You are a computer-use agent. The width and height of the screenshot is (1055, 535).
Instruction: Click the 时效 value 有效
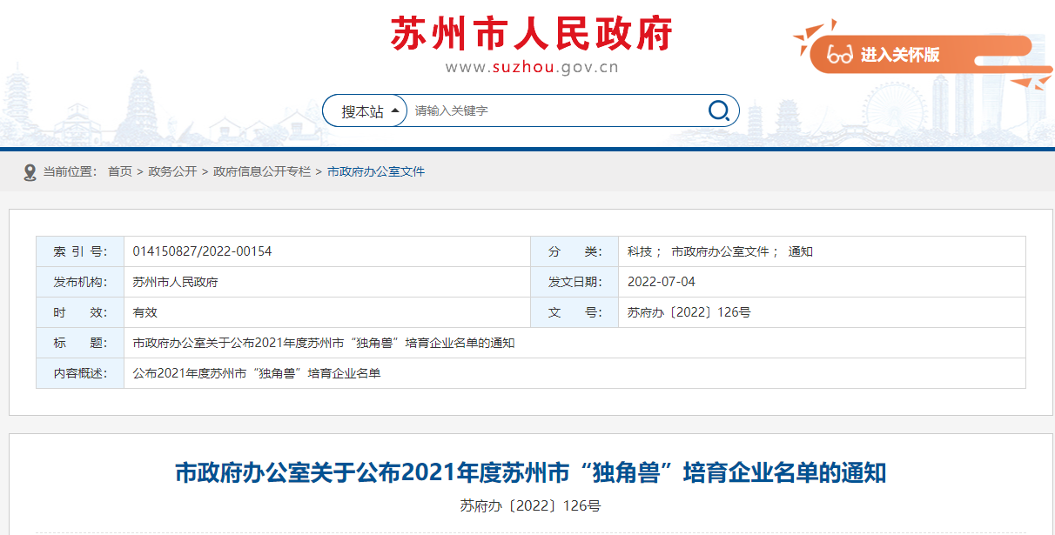(144, 312)
